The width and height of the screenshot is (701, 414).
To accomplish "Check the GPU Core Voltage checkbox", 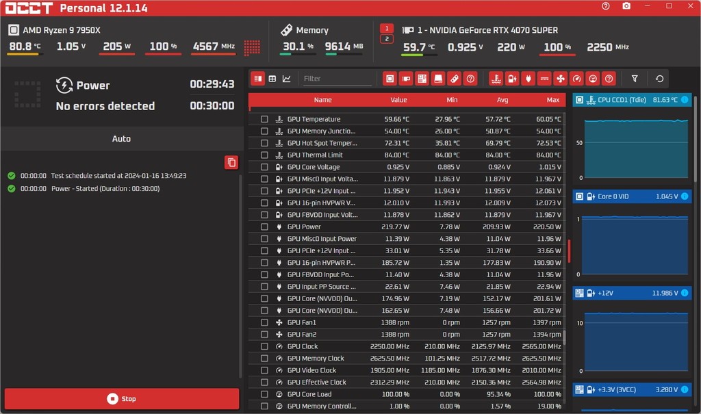I will [264, 167].
